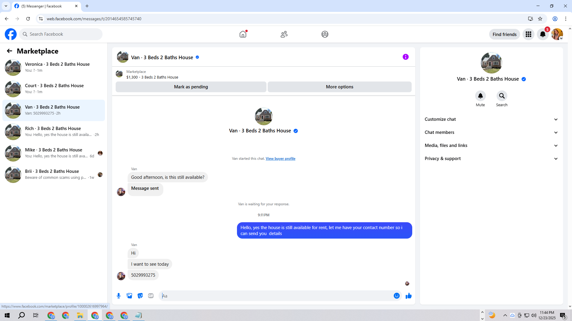
Task: Send a voice clip with the microphone icon
Action: coord(119,296)
